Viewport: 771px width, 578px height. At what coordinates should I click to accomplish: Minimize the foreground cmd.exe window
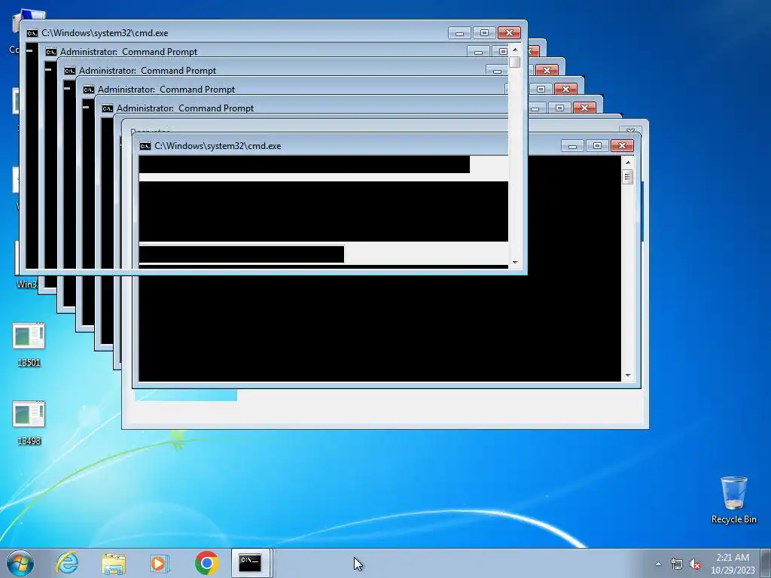coord(459,33)
